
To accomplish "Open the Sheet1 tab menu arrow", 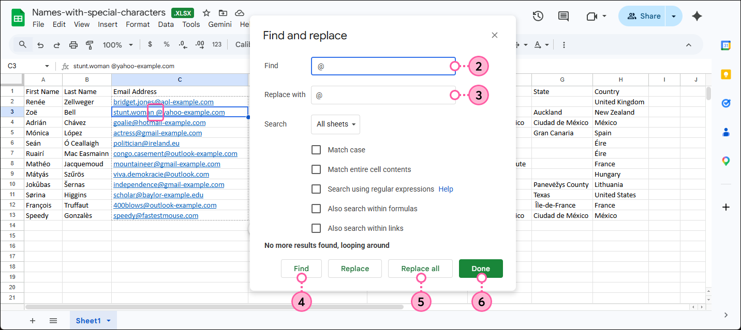I will (108, 320).
